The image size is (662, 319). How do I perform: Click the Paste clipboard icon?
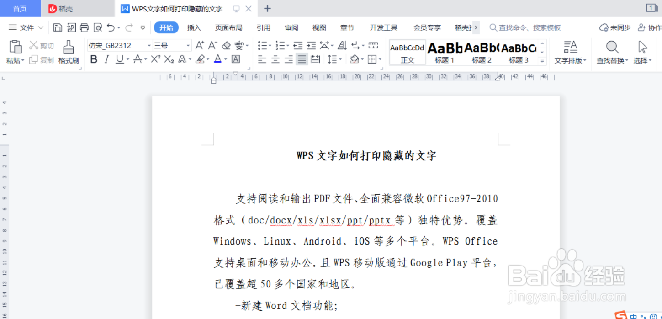coord(16,47)
